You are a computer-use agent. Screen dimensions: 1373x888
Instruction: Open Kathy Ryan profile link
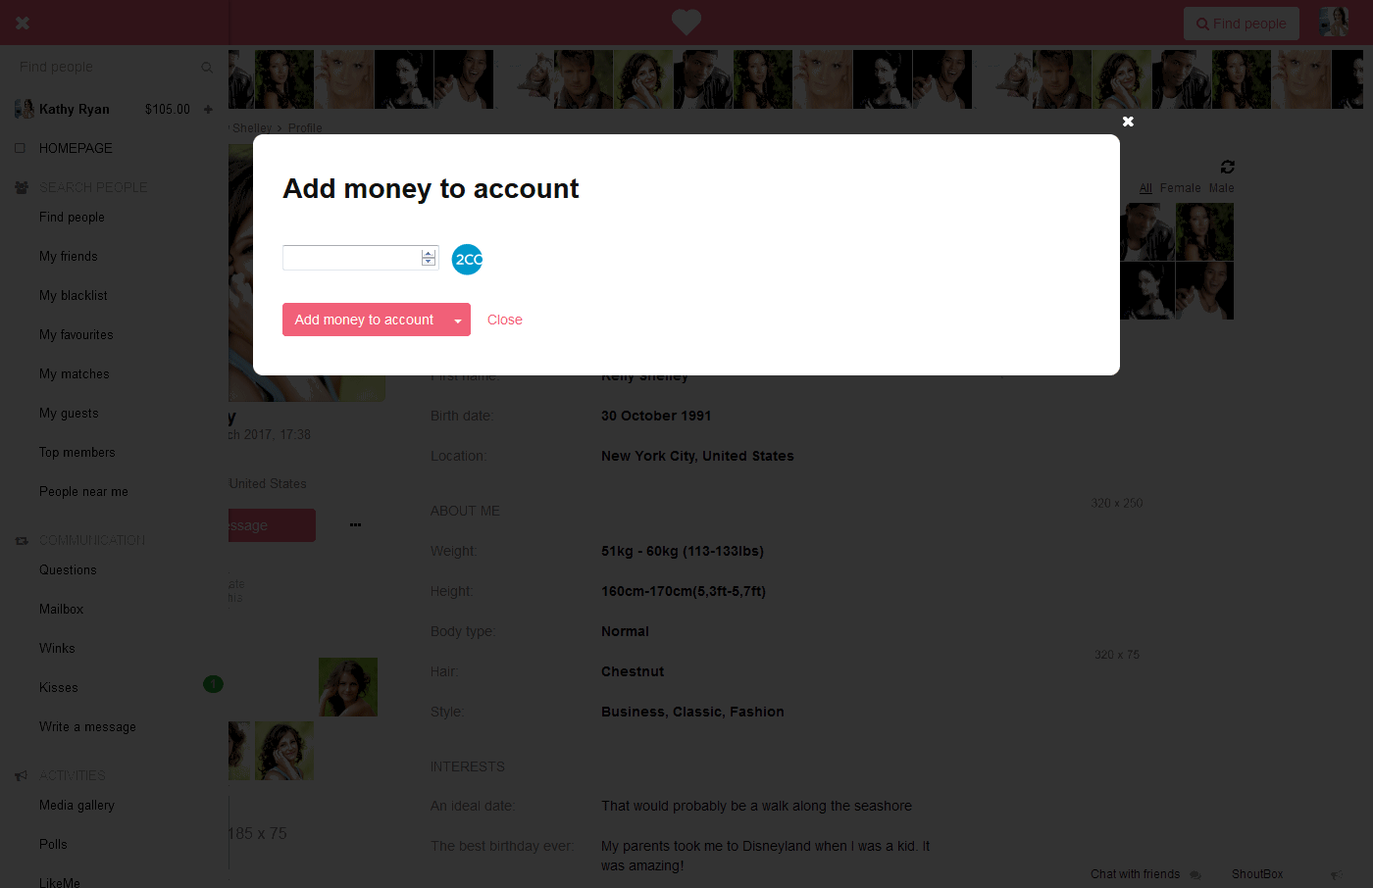(x=75, y=109)
